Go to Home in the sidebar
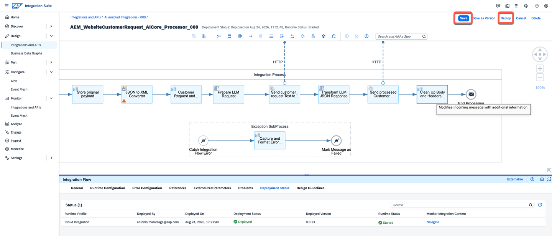This screenshot has width=552, height=236. coord(15,17)
